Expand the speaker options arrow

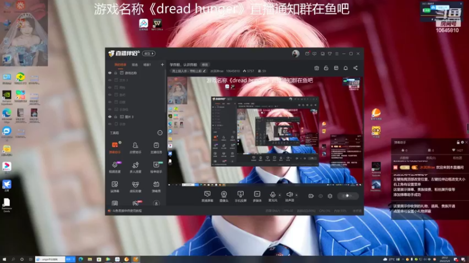297,195
